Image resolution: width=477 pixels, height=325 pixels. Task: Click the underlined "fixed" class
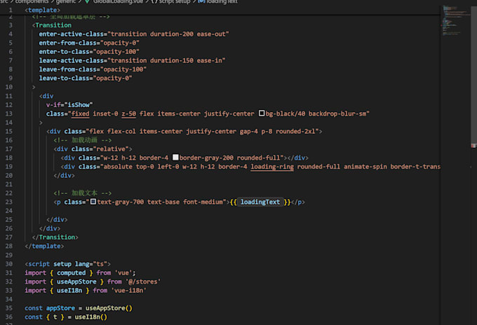pyautogui.click(x=80, y=113)
